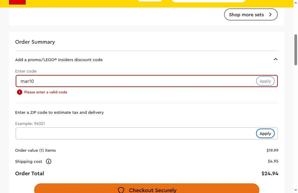Click the Checkout Securely button
The width and height of the screenshot is (298, 193).
(146, 188)
